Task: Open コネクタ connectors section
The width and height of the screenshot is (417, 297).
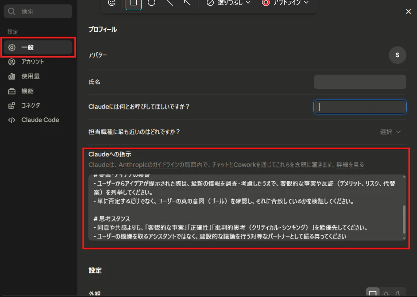Action: pos(38,105)
